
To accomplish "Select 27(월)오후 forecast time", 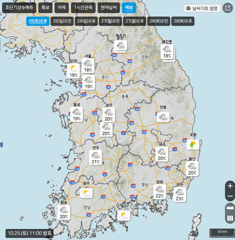I will point(135,21).
